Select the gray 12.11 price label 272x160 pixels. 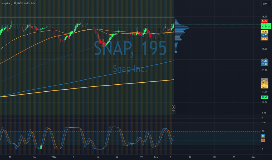tap(264, 80)
